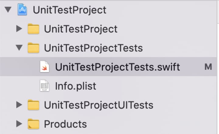Click the Swift file icon
The height and width of the screenshot is (134, 219).
[44, 67]
